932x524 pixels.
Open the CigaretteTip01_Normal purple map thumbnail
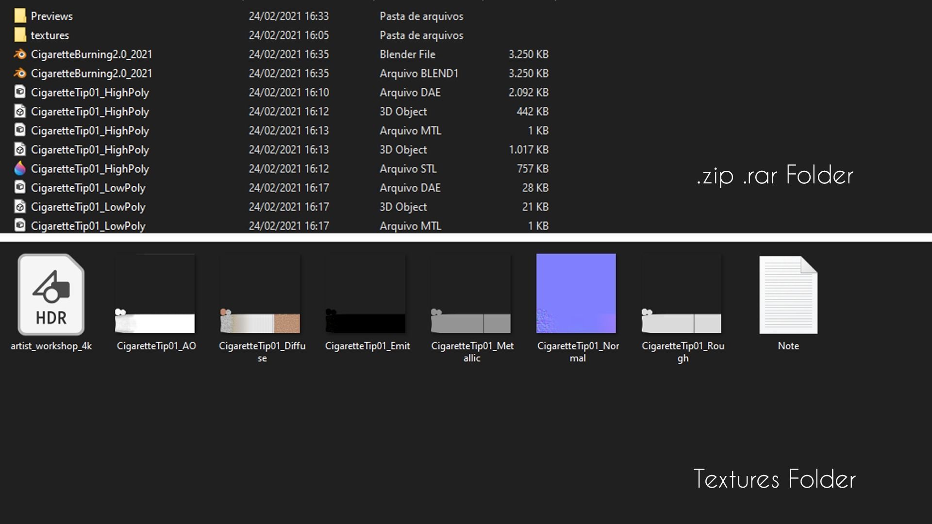[x=576, y=294]
